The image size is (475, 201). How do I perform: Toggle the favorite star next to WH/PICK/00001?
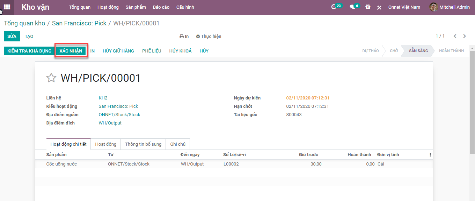(51, 78)
